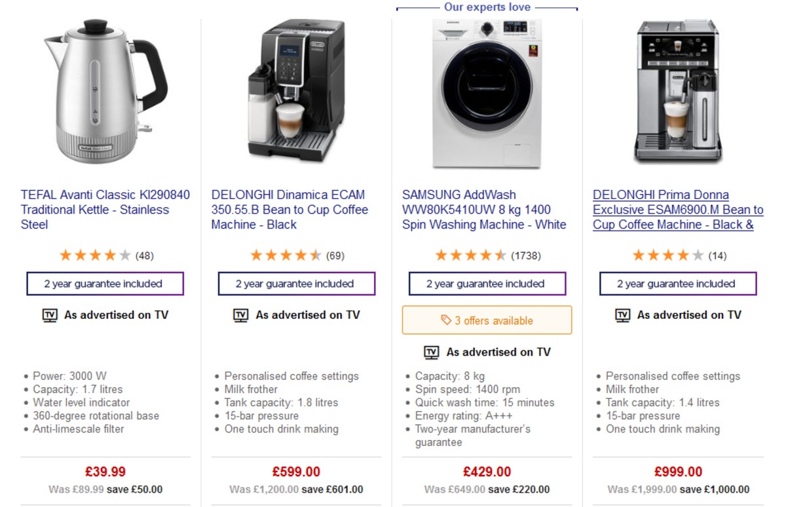Click the first star on the Samsung washing machine rating
The width and height of the screenshot is (786, 507).
pyautogui.click(x=441, y=255)
